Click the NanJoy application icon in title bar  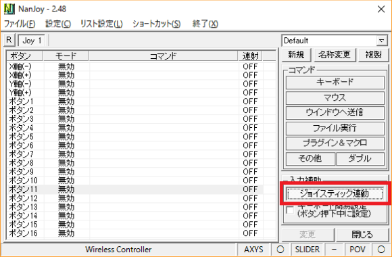[9, 9]
